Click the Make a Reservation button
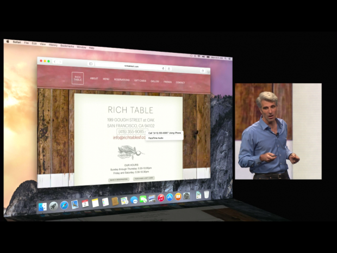Image resolution: width=337 pixels, height=253 pixels. click(x=118, y=180)
